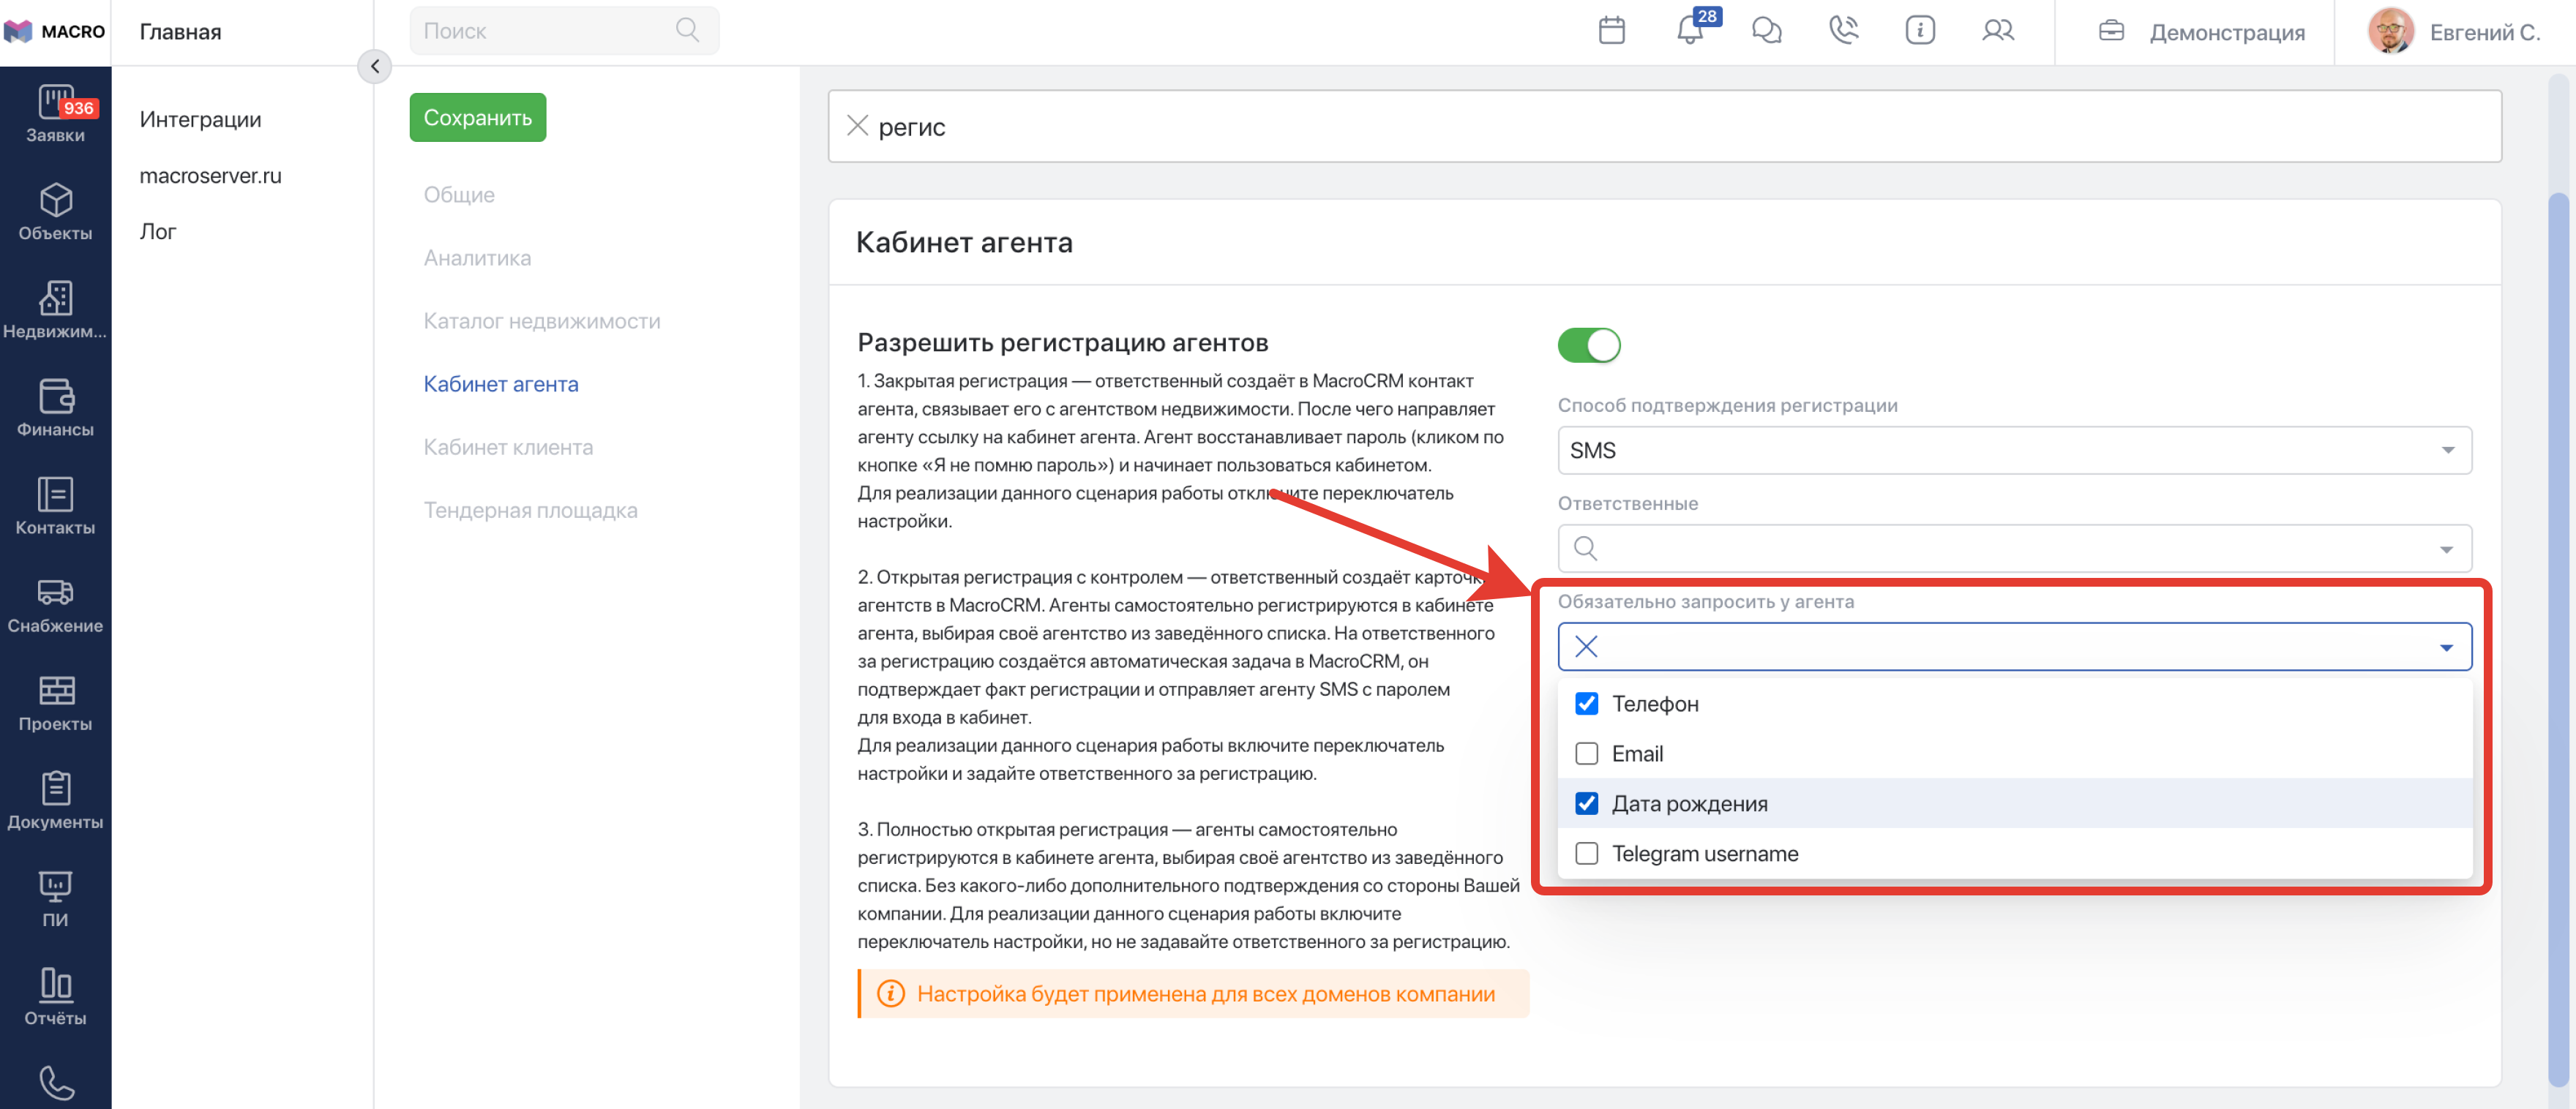Image resolution: width=2576 pixels, height=1109 pixels.
Task: Open notifications bell with 28 badge
Action: pos(1690,31)
